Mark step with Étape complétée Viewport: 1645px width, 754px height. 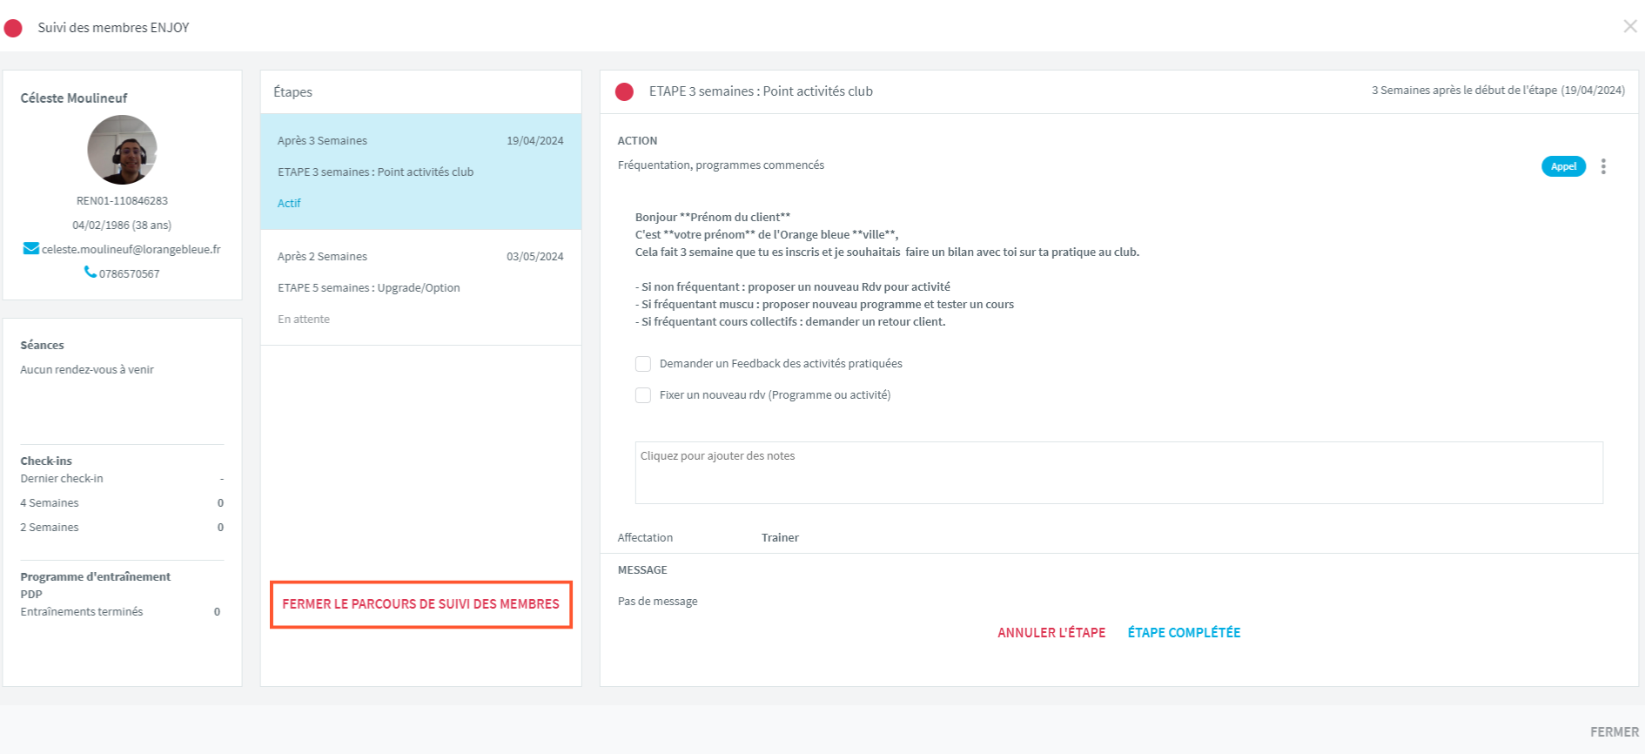tap(1184, 633)
